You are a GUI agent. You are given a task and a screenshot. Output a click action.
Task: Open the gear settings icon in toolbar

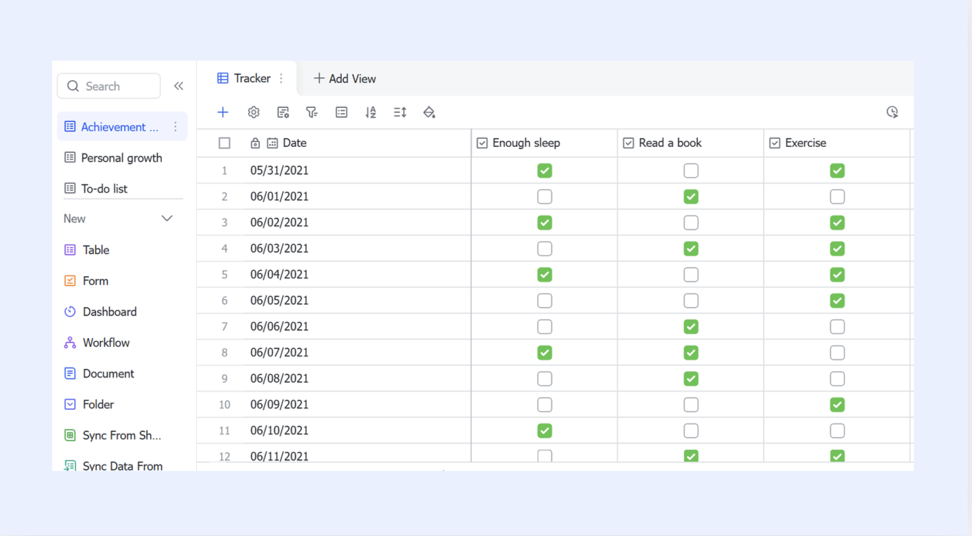pyautogui.click(x=253, y=112)
